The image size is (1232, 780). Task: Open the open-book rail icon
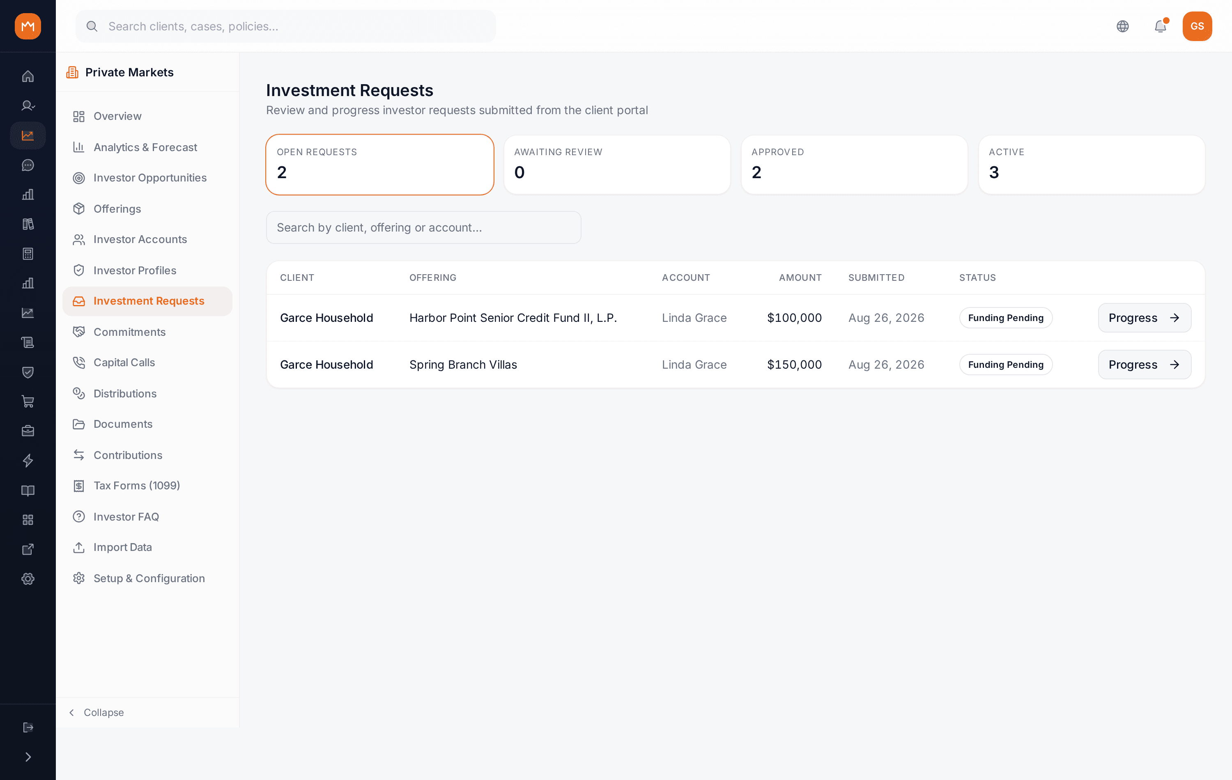(x=28, y=491)
